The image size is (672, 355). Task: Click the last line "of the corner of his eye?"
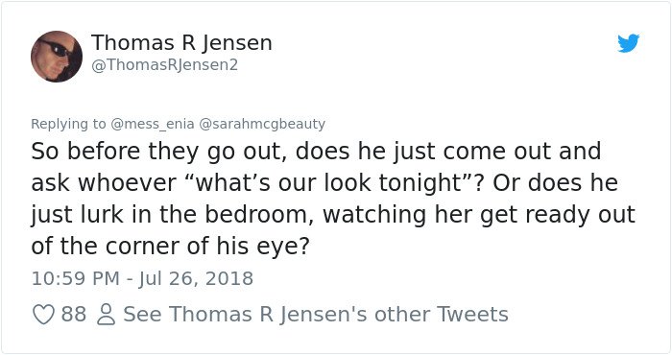coord(170,247)
